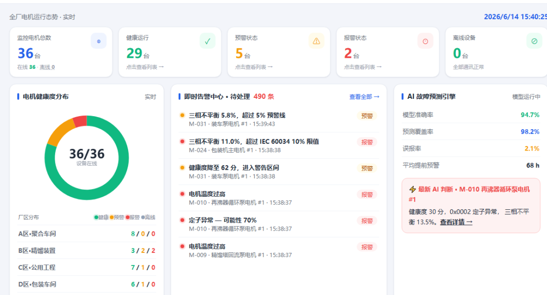
Task: Select the B区·精馏装置 row
Action: tap(87, 250)
